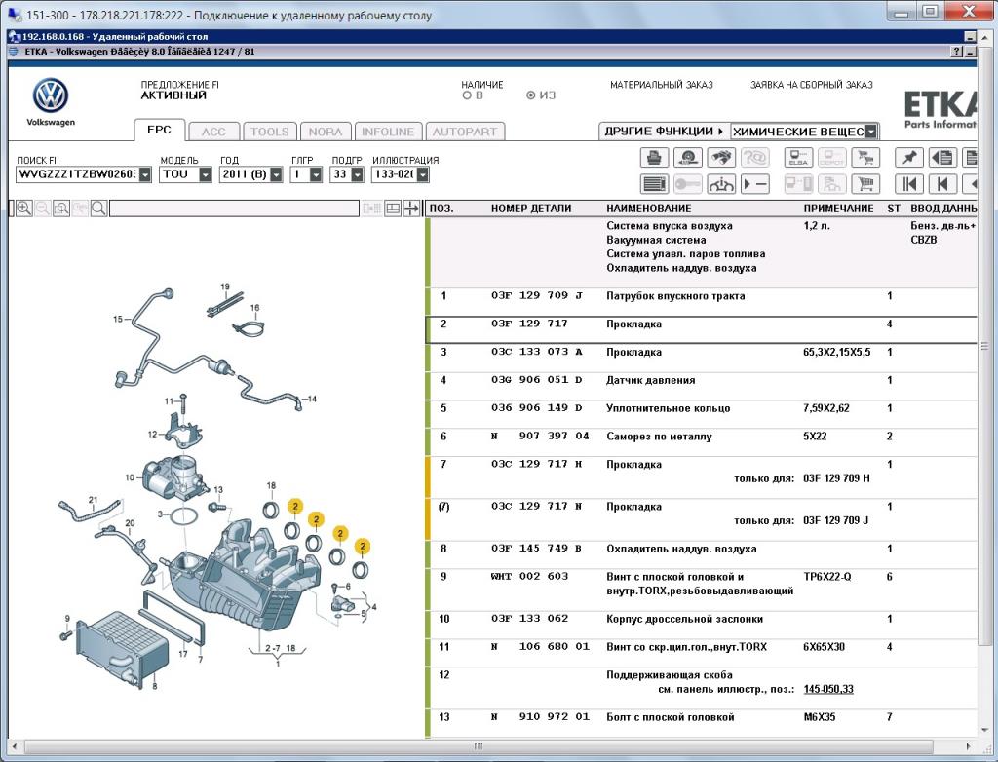The image size is (998, 762).
Task: Click the Volkswagen logo
Action: (x=51, y=96)
